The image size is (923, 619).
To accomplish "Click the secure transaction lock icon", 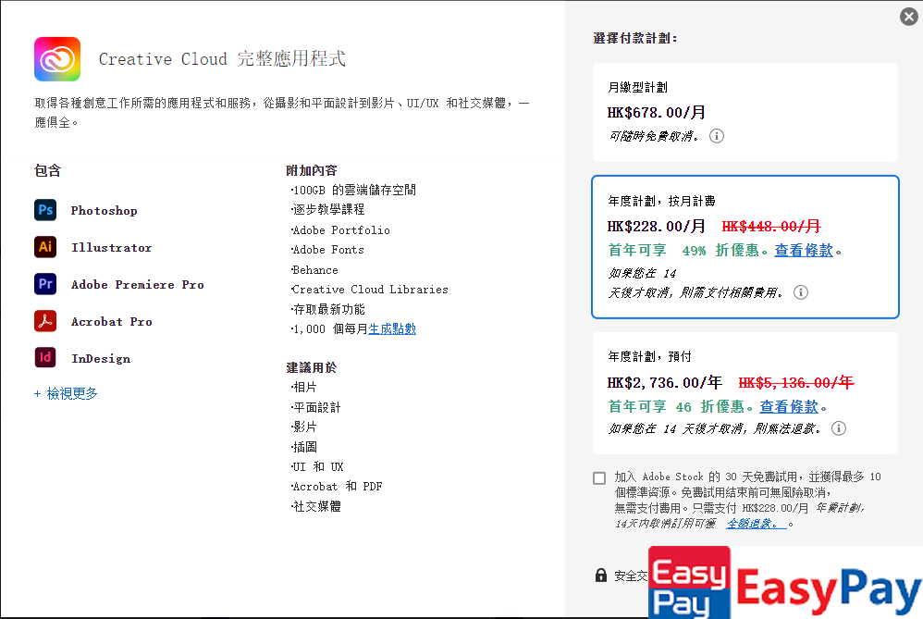I will 600,575.
